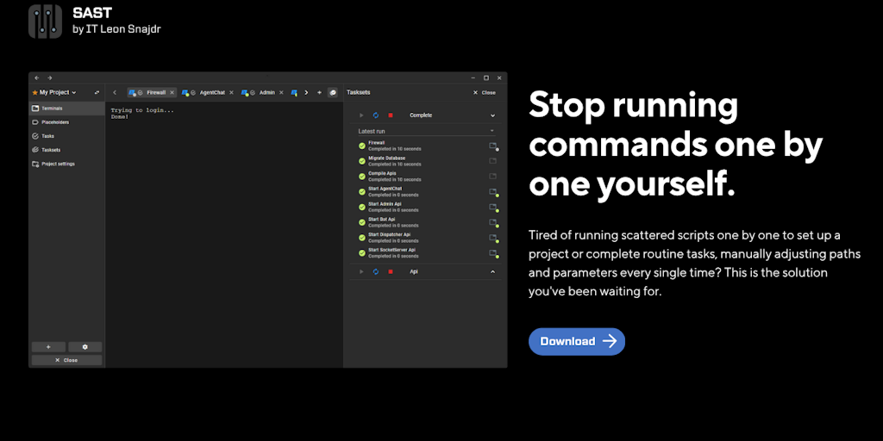Image resolution: width=883 pixels, height=441 pixels.
Task: Click the Complete taskset name
Action: (421, 115)
